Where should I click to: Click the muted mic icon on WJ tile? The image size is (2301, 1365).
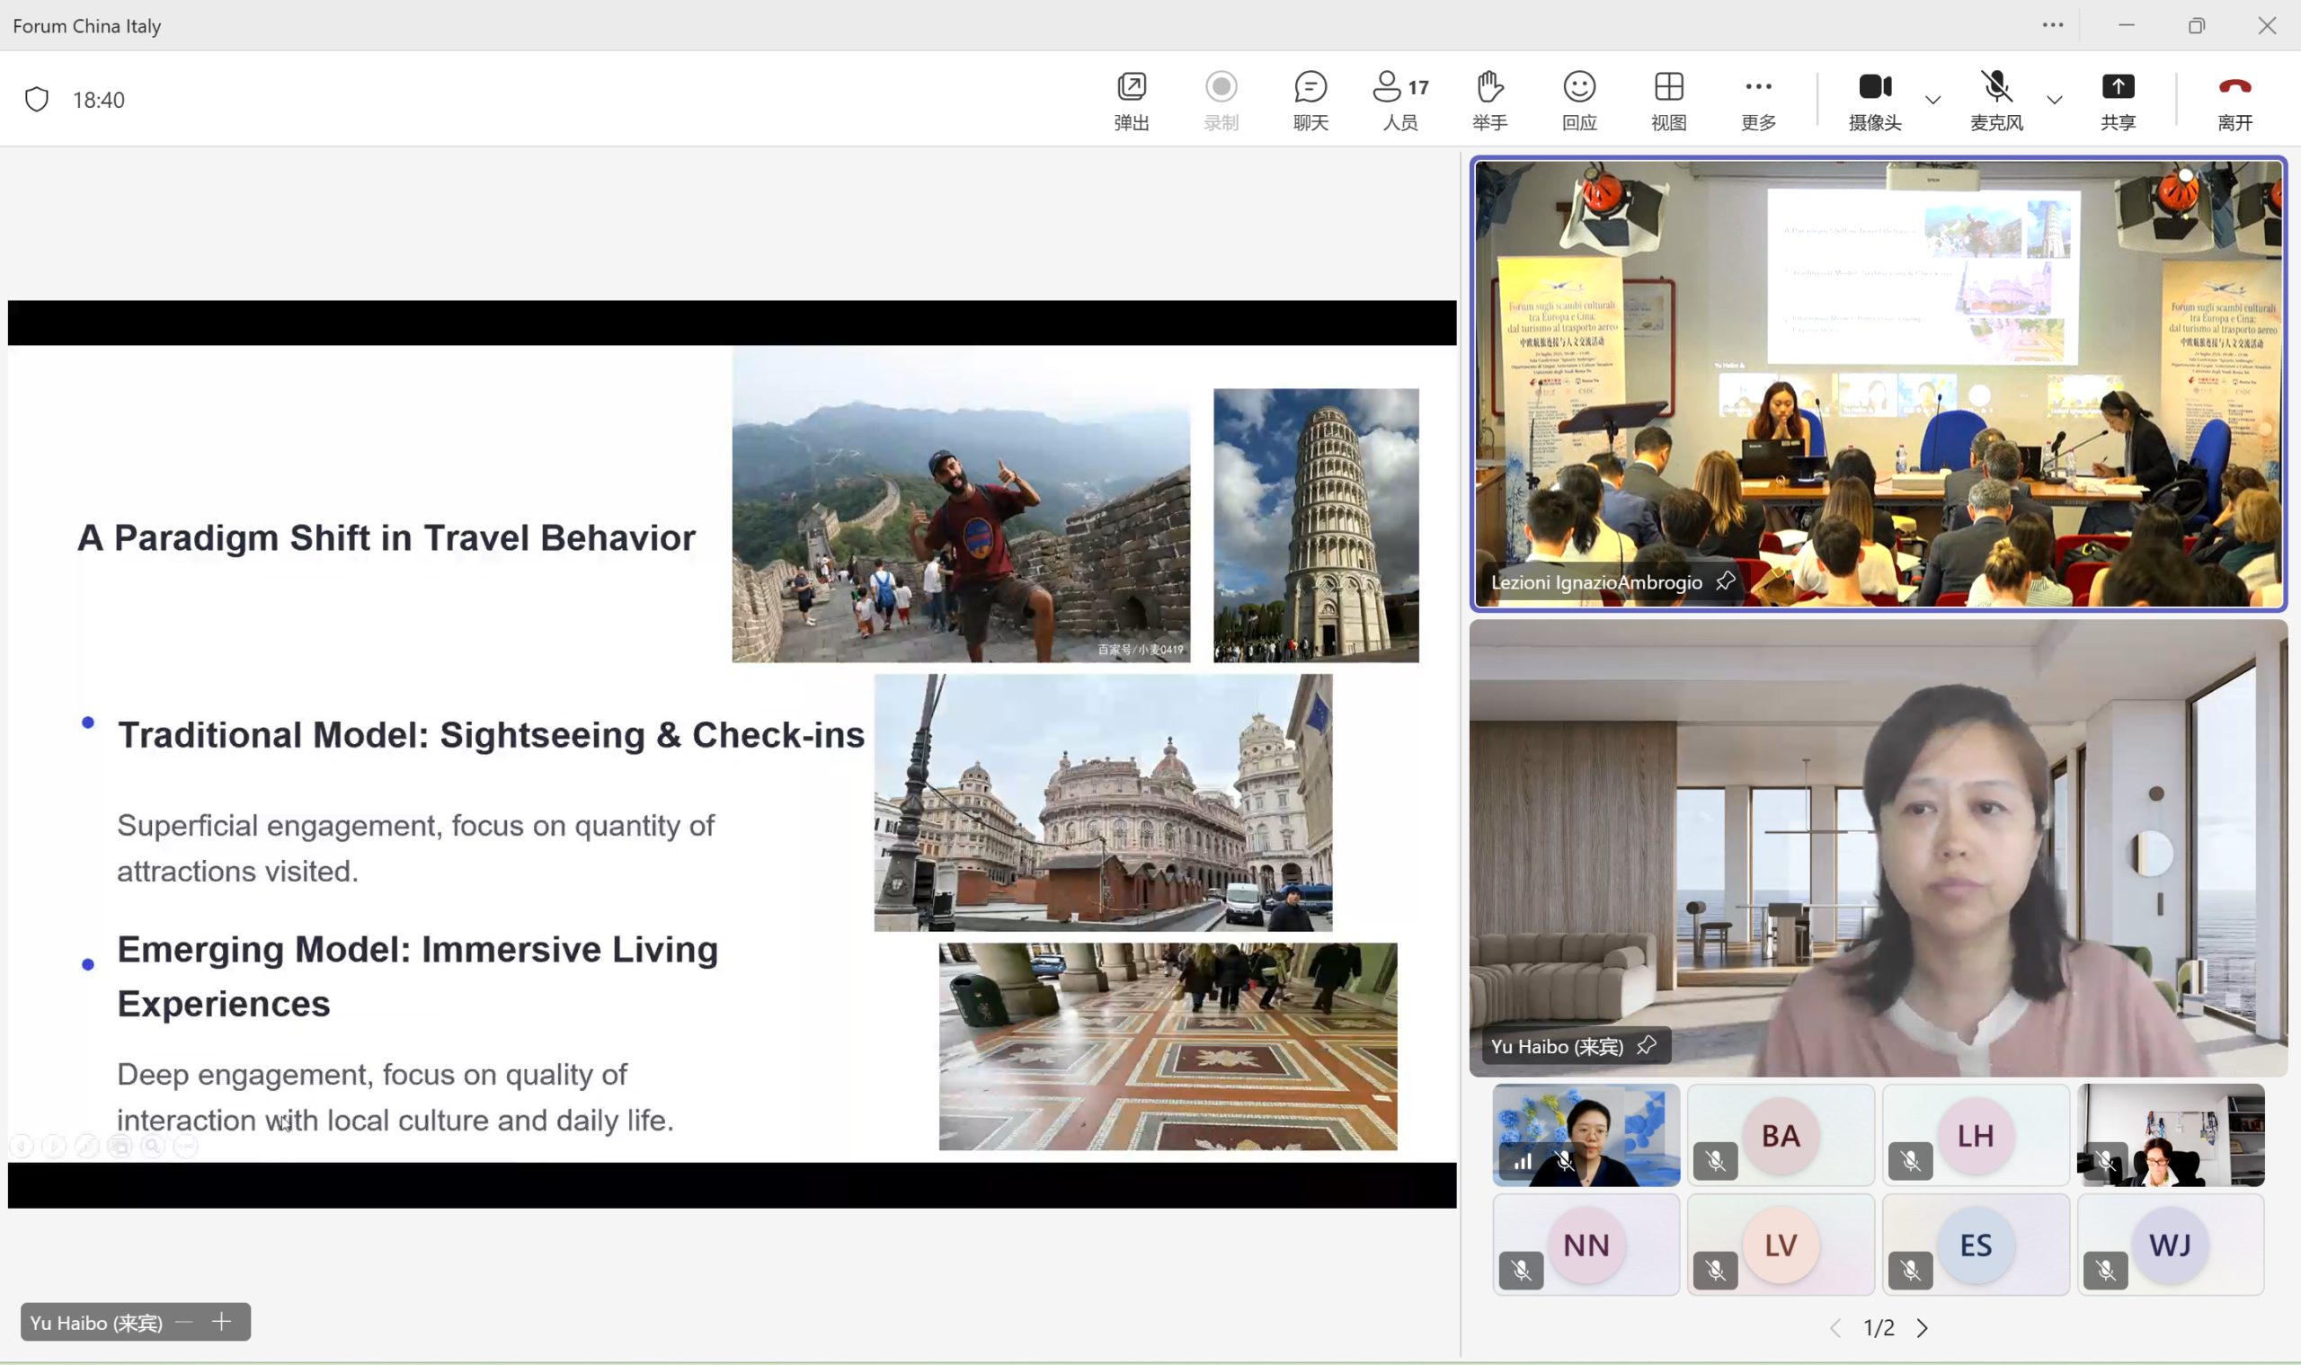(2106, 1271)
